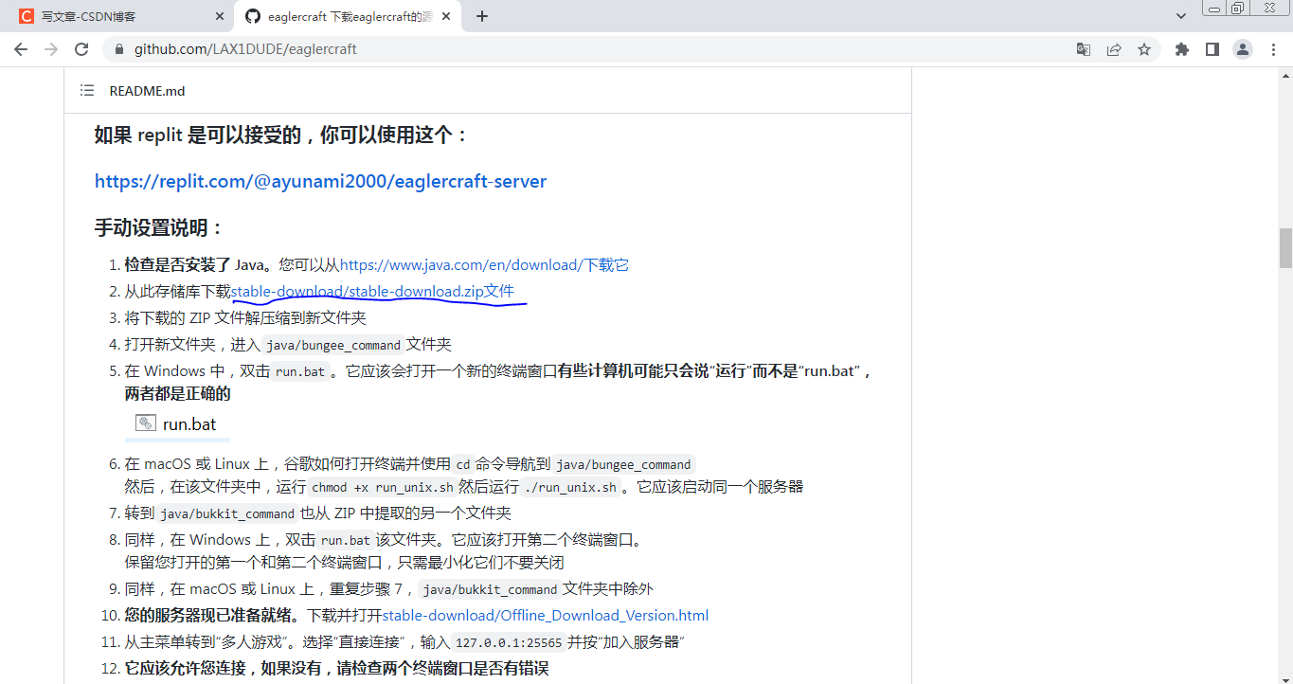Open stable-download.zip file link
This screenshot has height=684, width=1293.
coord(373,292)
